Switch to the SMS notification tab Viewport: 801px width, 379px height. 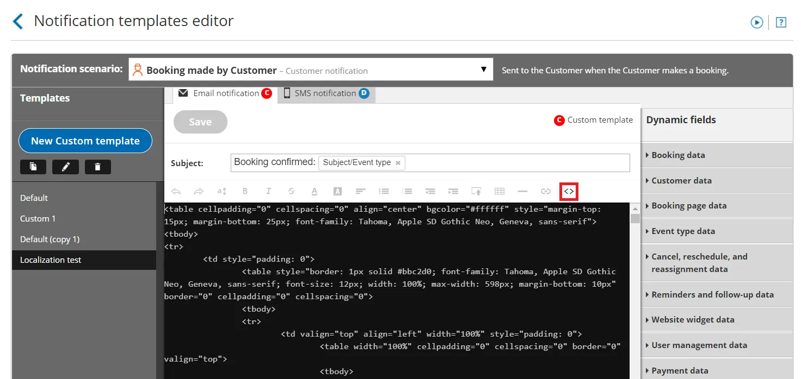click(326, 93)
